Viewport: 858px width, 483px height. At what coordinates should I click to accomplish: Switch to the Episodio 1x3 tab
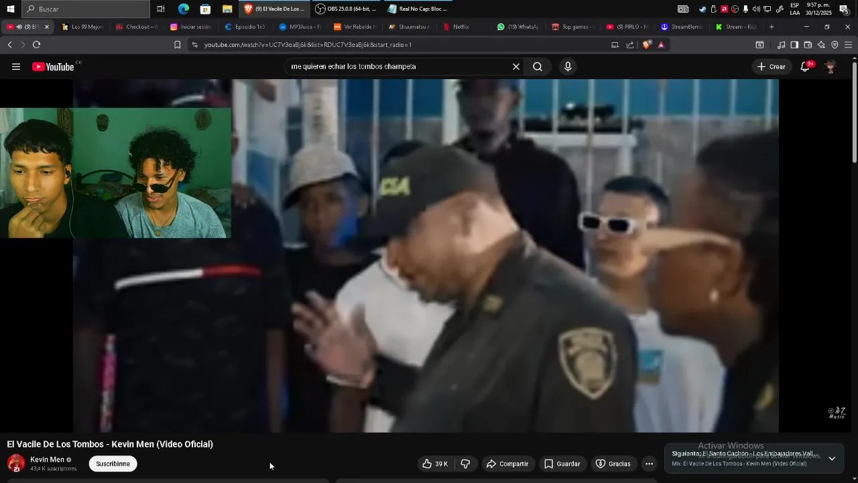point(245,27)
